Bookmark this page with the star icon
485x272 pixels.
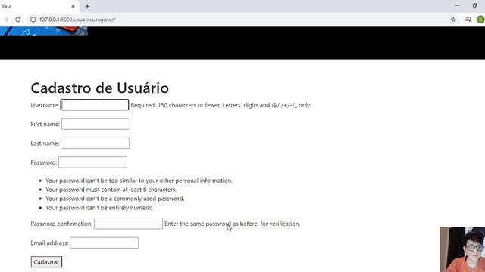click(x=453, y=20)
